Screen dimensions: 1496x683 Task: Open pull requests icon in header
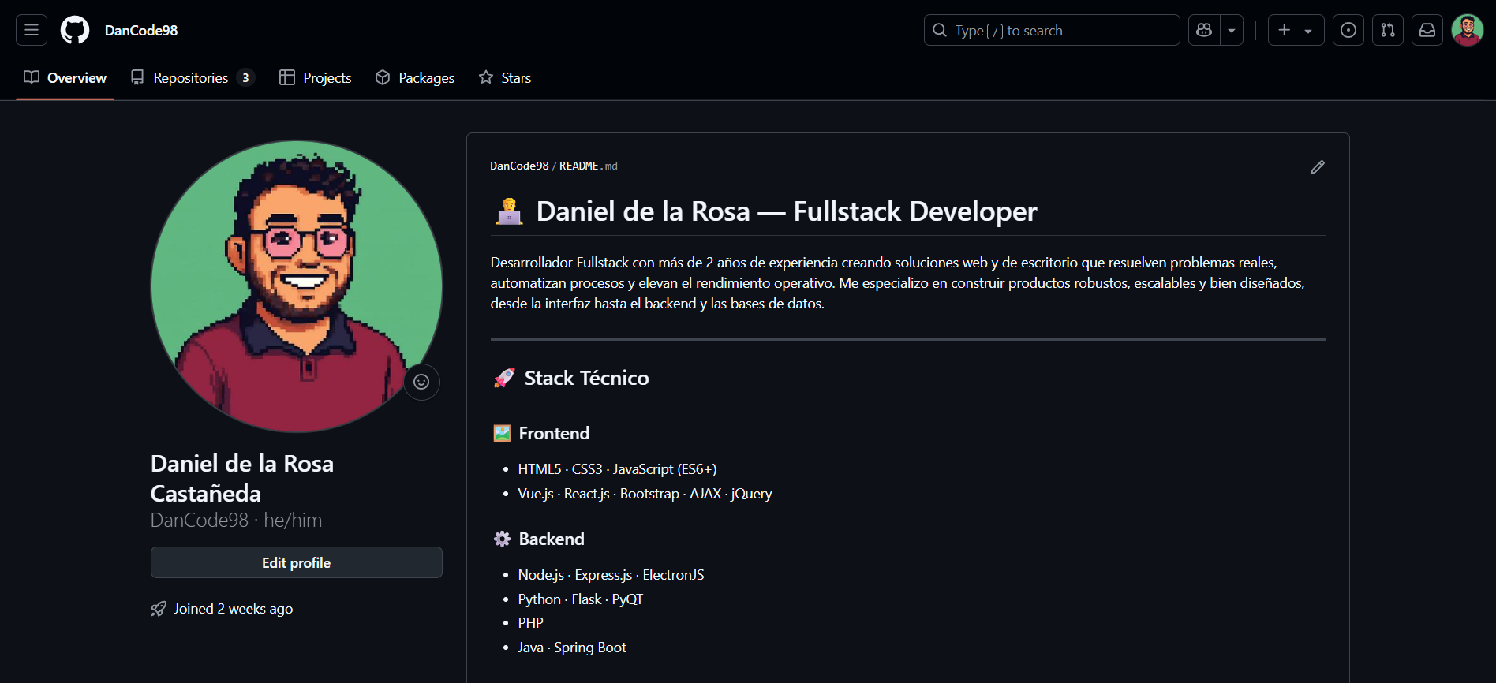point(1388,30)
